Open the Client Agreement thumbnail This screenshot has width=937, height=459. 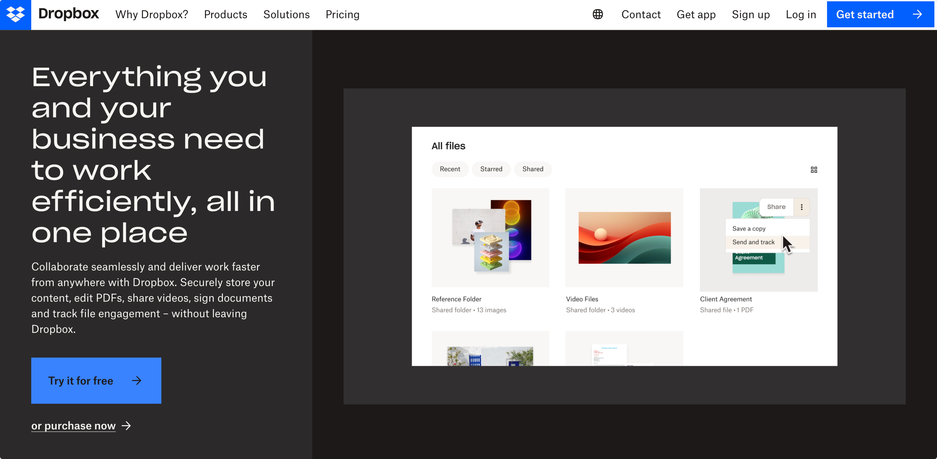click(x=758, y=240)
